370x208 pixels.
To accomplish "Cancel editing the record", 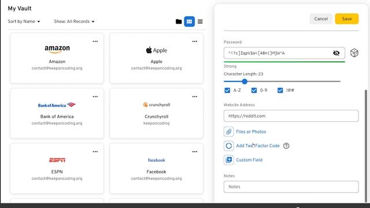I will (x=321, y=19).
